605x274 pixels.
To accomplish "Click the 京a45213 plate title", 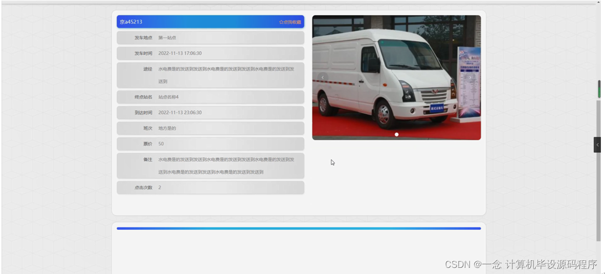I will tap(131, 22).
